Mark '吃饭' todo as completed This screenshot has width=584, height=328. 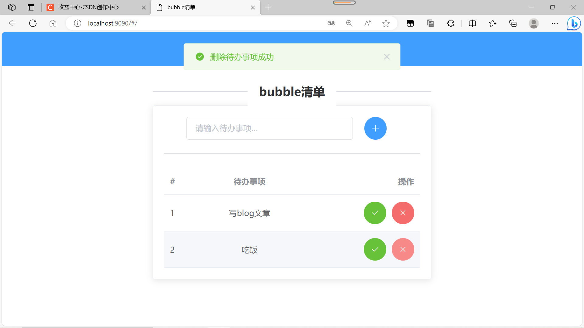(x=375, y=249)
